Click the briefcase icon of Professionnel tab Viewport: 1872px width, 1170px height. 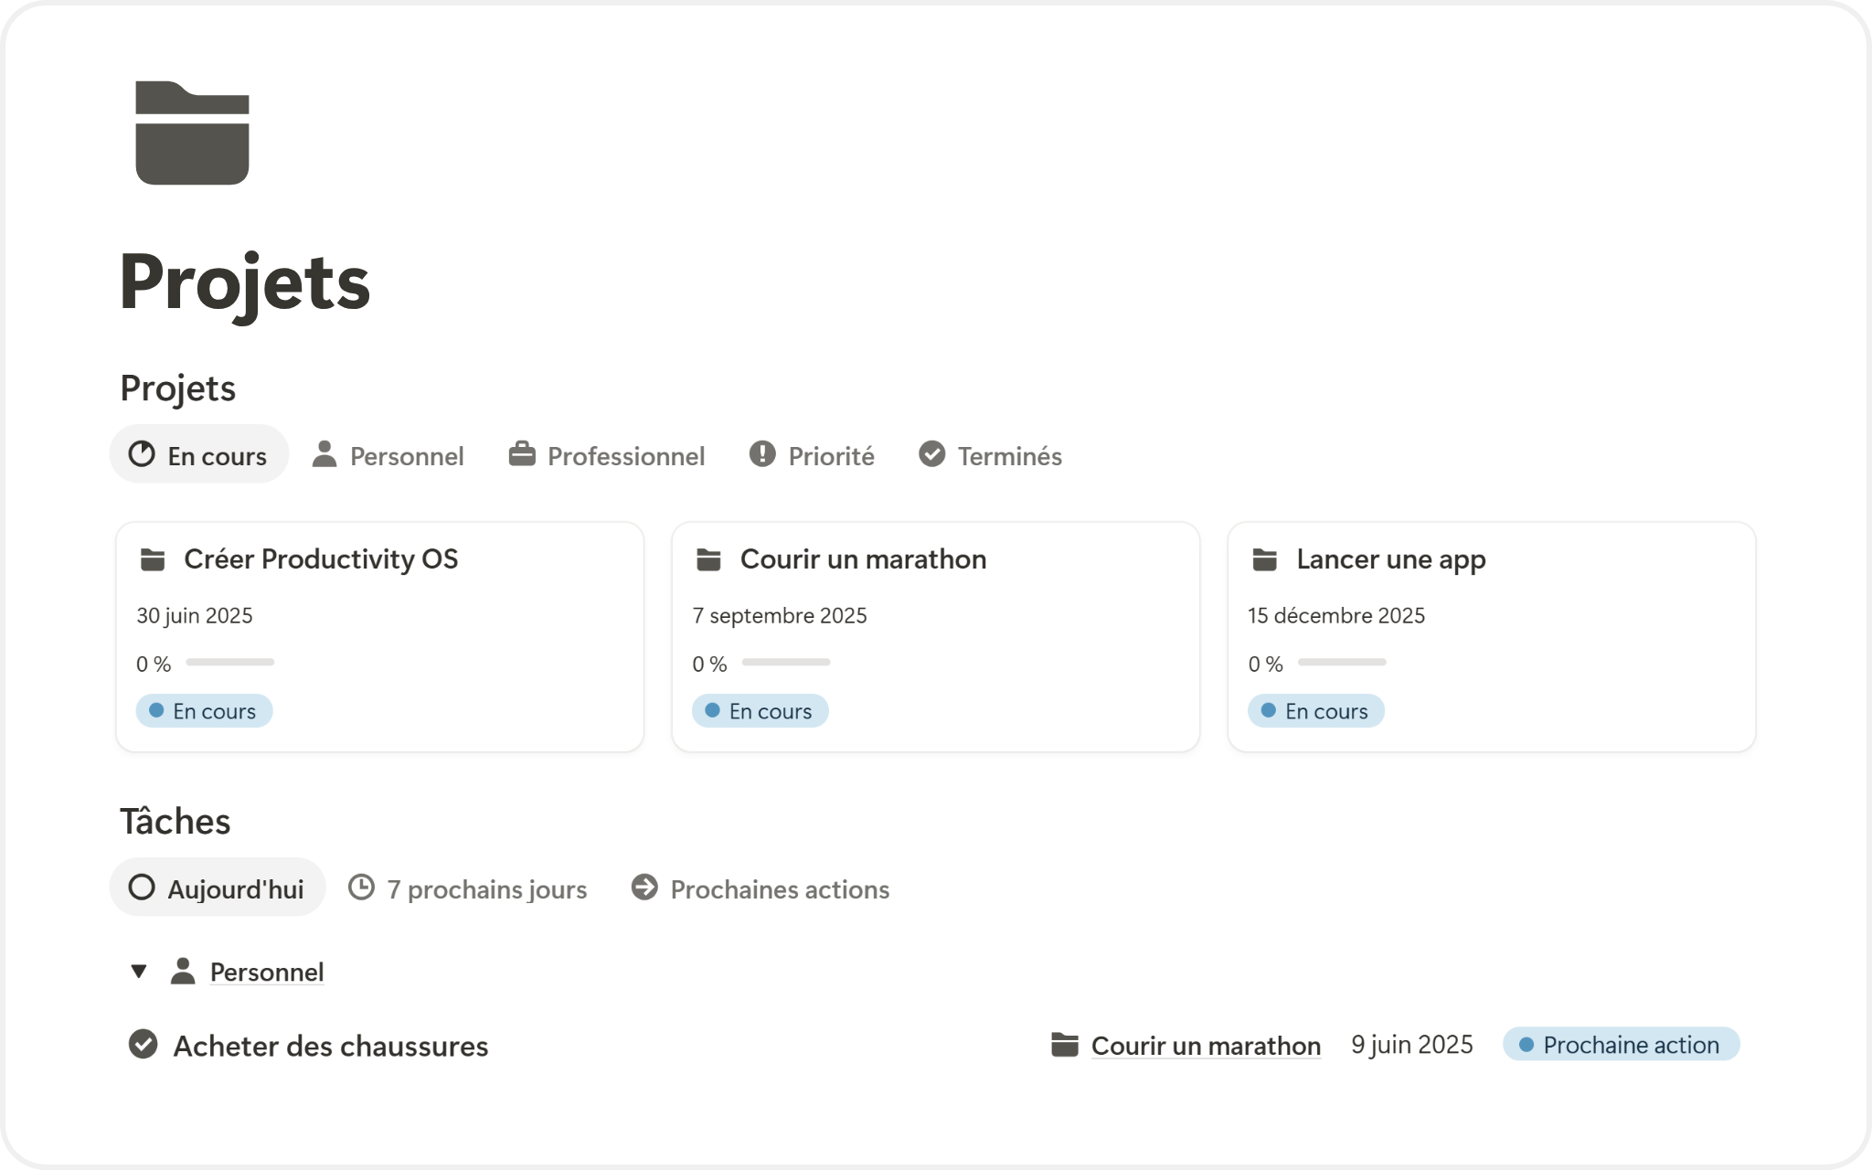point(522,454)
